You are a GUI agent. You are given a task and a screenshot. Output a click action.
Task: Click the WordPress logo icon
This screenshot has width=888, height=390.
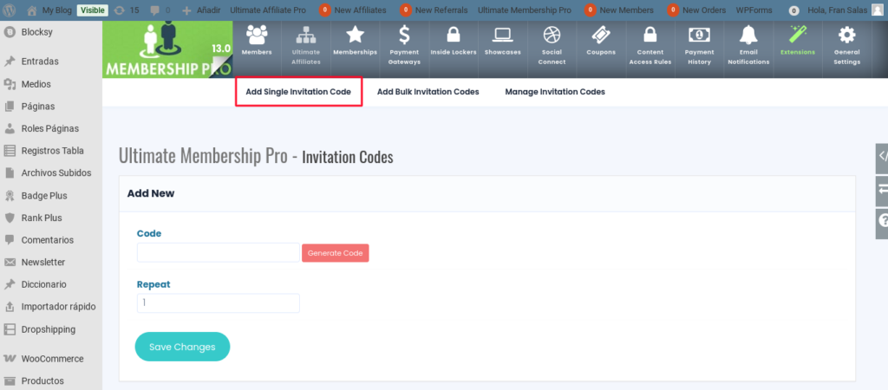tap(10, 10)
